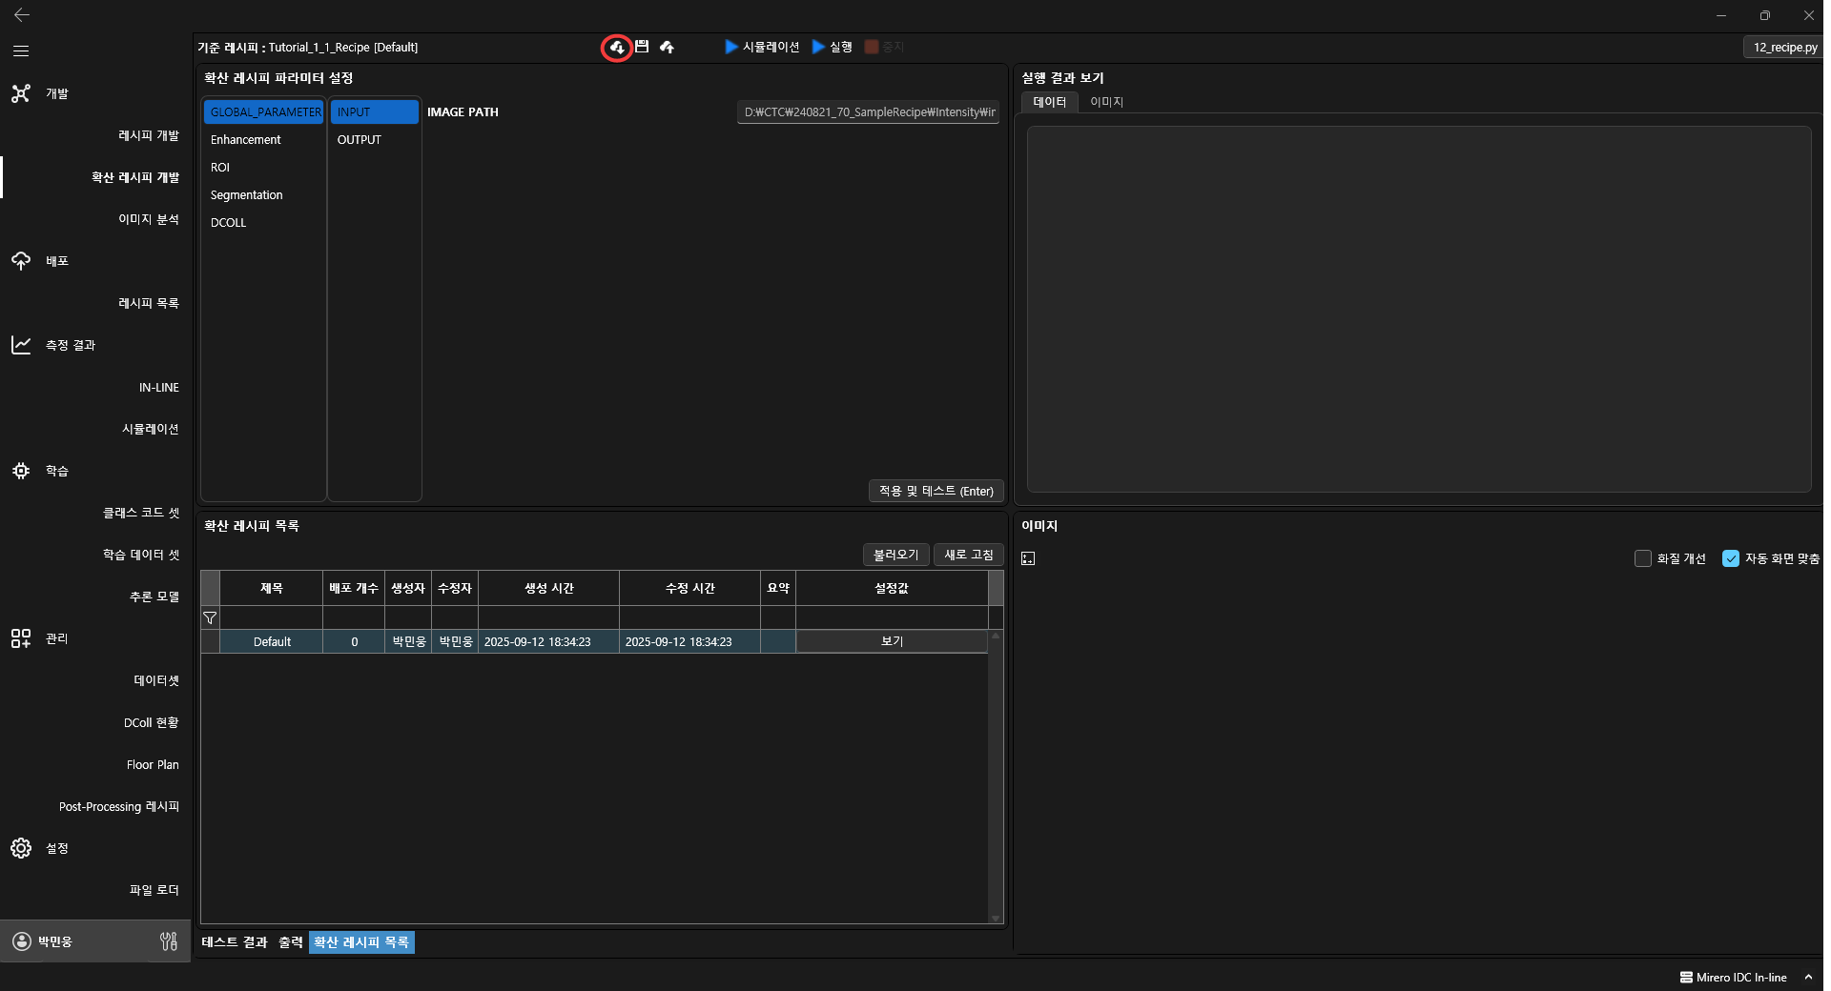Image resolution: width=1831 pixels, height=991 pixels.
Task: Select OUTPUT under GLOBAL_PARAMETER
Action: [x=360, y=140]
